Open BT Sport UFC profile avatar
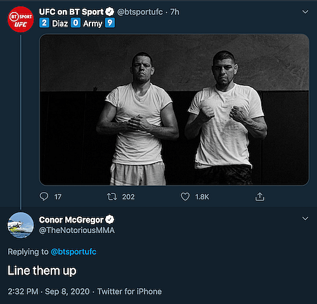Viewport: 317px width, 304px height. pos(20,20)
